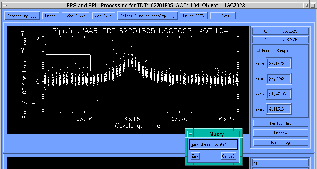The image size is (317, 169).
Task: Toggle the Freeze Ranges checkbox
Action: pos(258,51)
